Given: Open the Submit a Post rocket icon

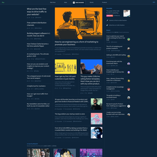Looking at the screenshot, I should (107, 20).
